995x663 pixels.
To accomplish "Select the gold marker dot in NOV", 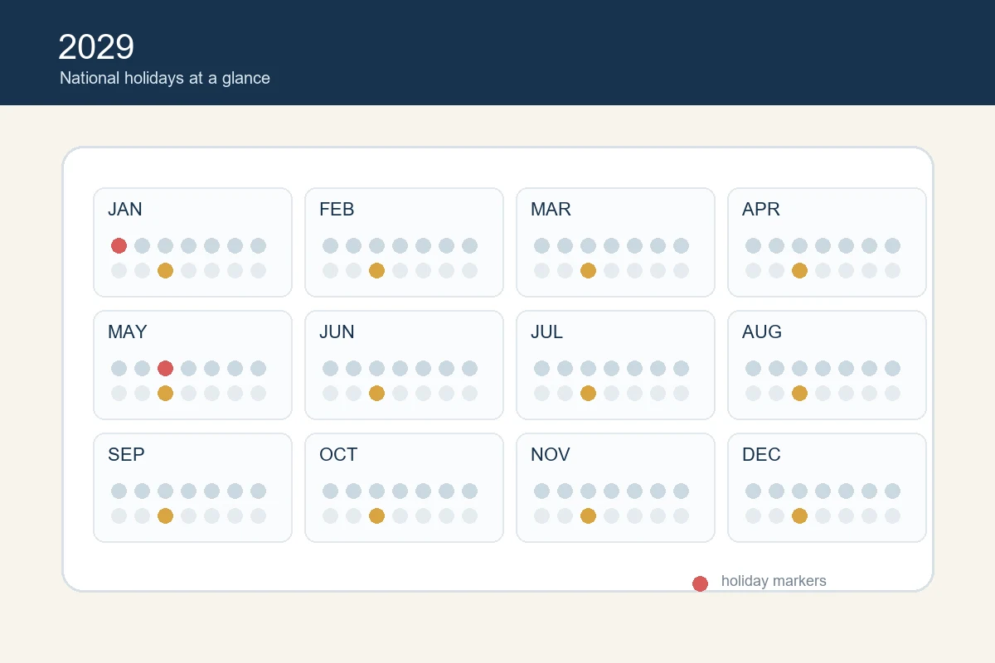I will pos(588,515).
